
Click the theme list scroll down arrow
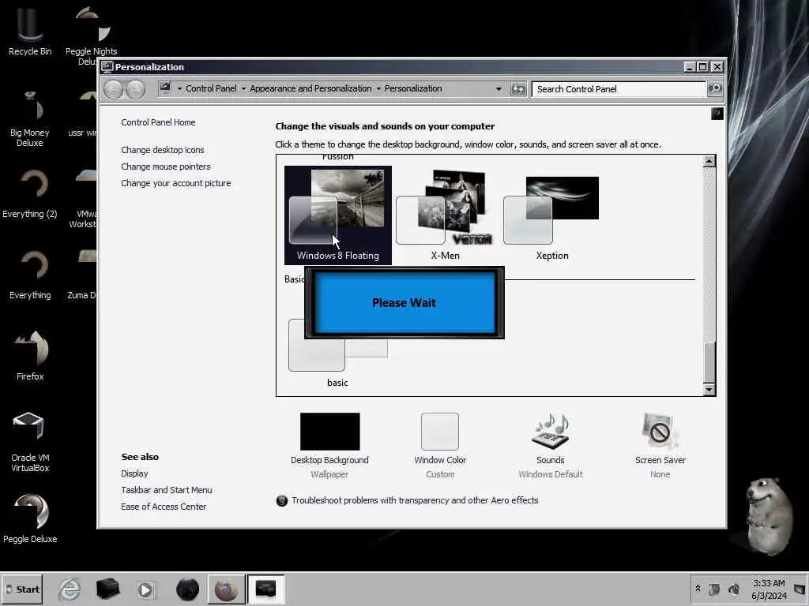tap(709, 390)
